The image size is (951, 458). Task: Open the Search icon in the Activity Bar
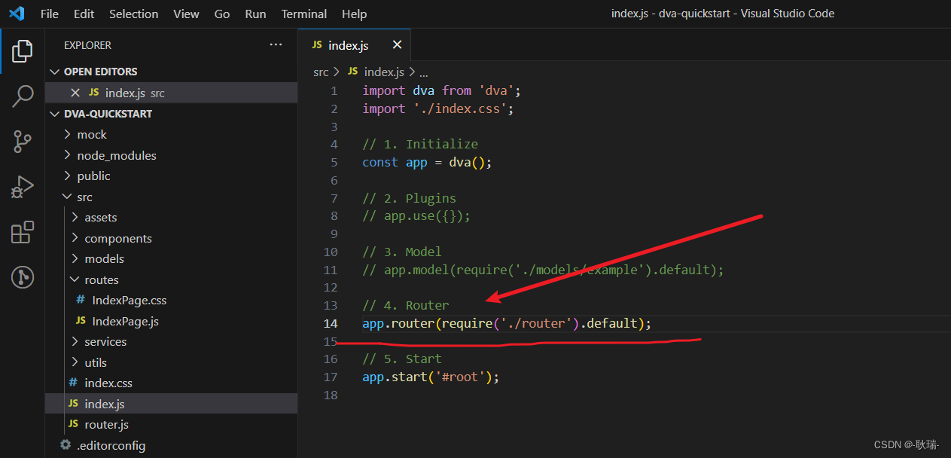tap(22, 96)
